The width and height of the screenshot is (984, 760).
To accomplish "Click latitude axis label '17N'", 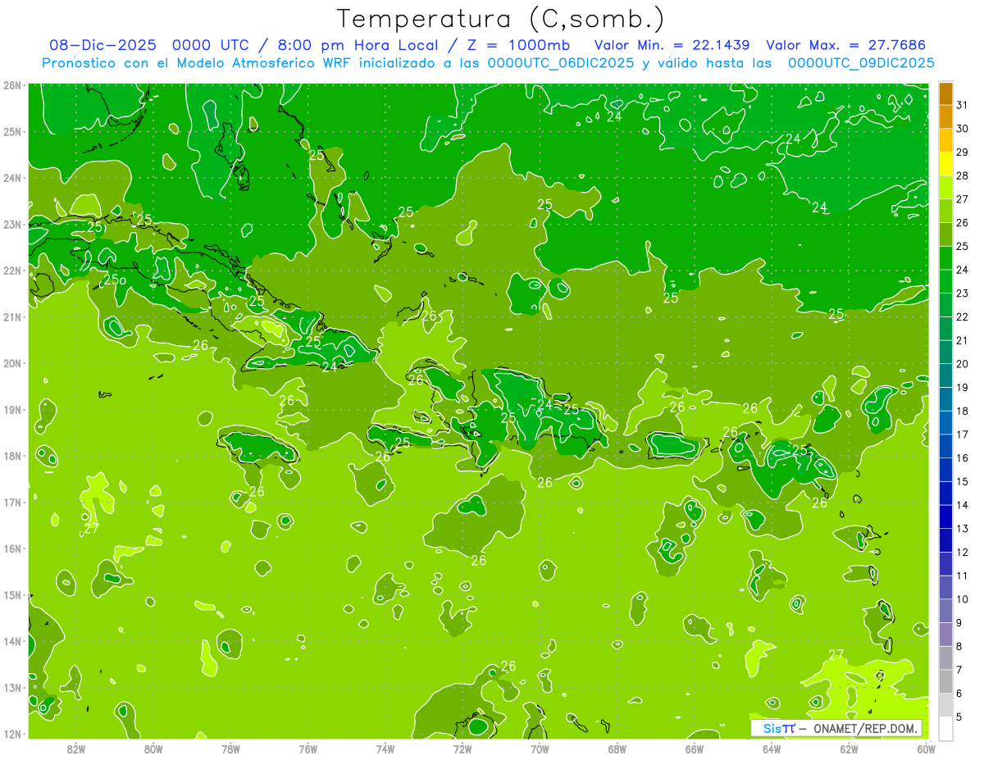I will (x=12, y=502).
